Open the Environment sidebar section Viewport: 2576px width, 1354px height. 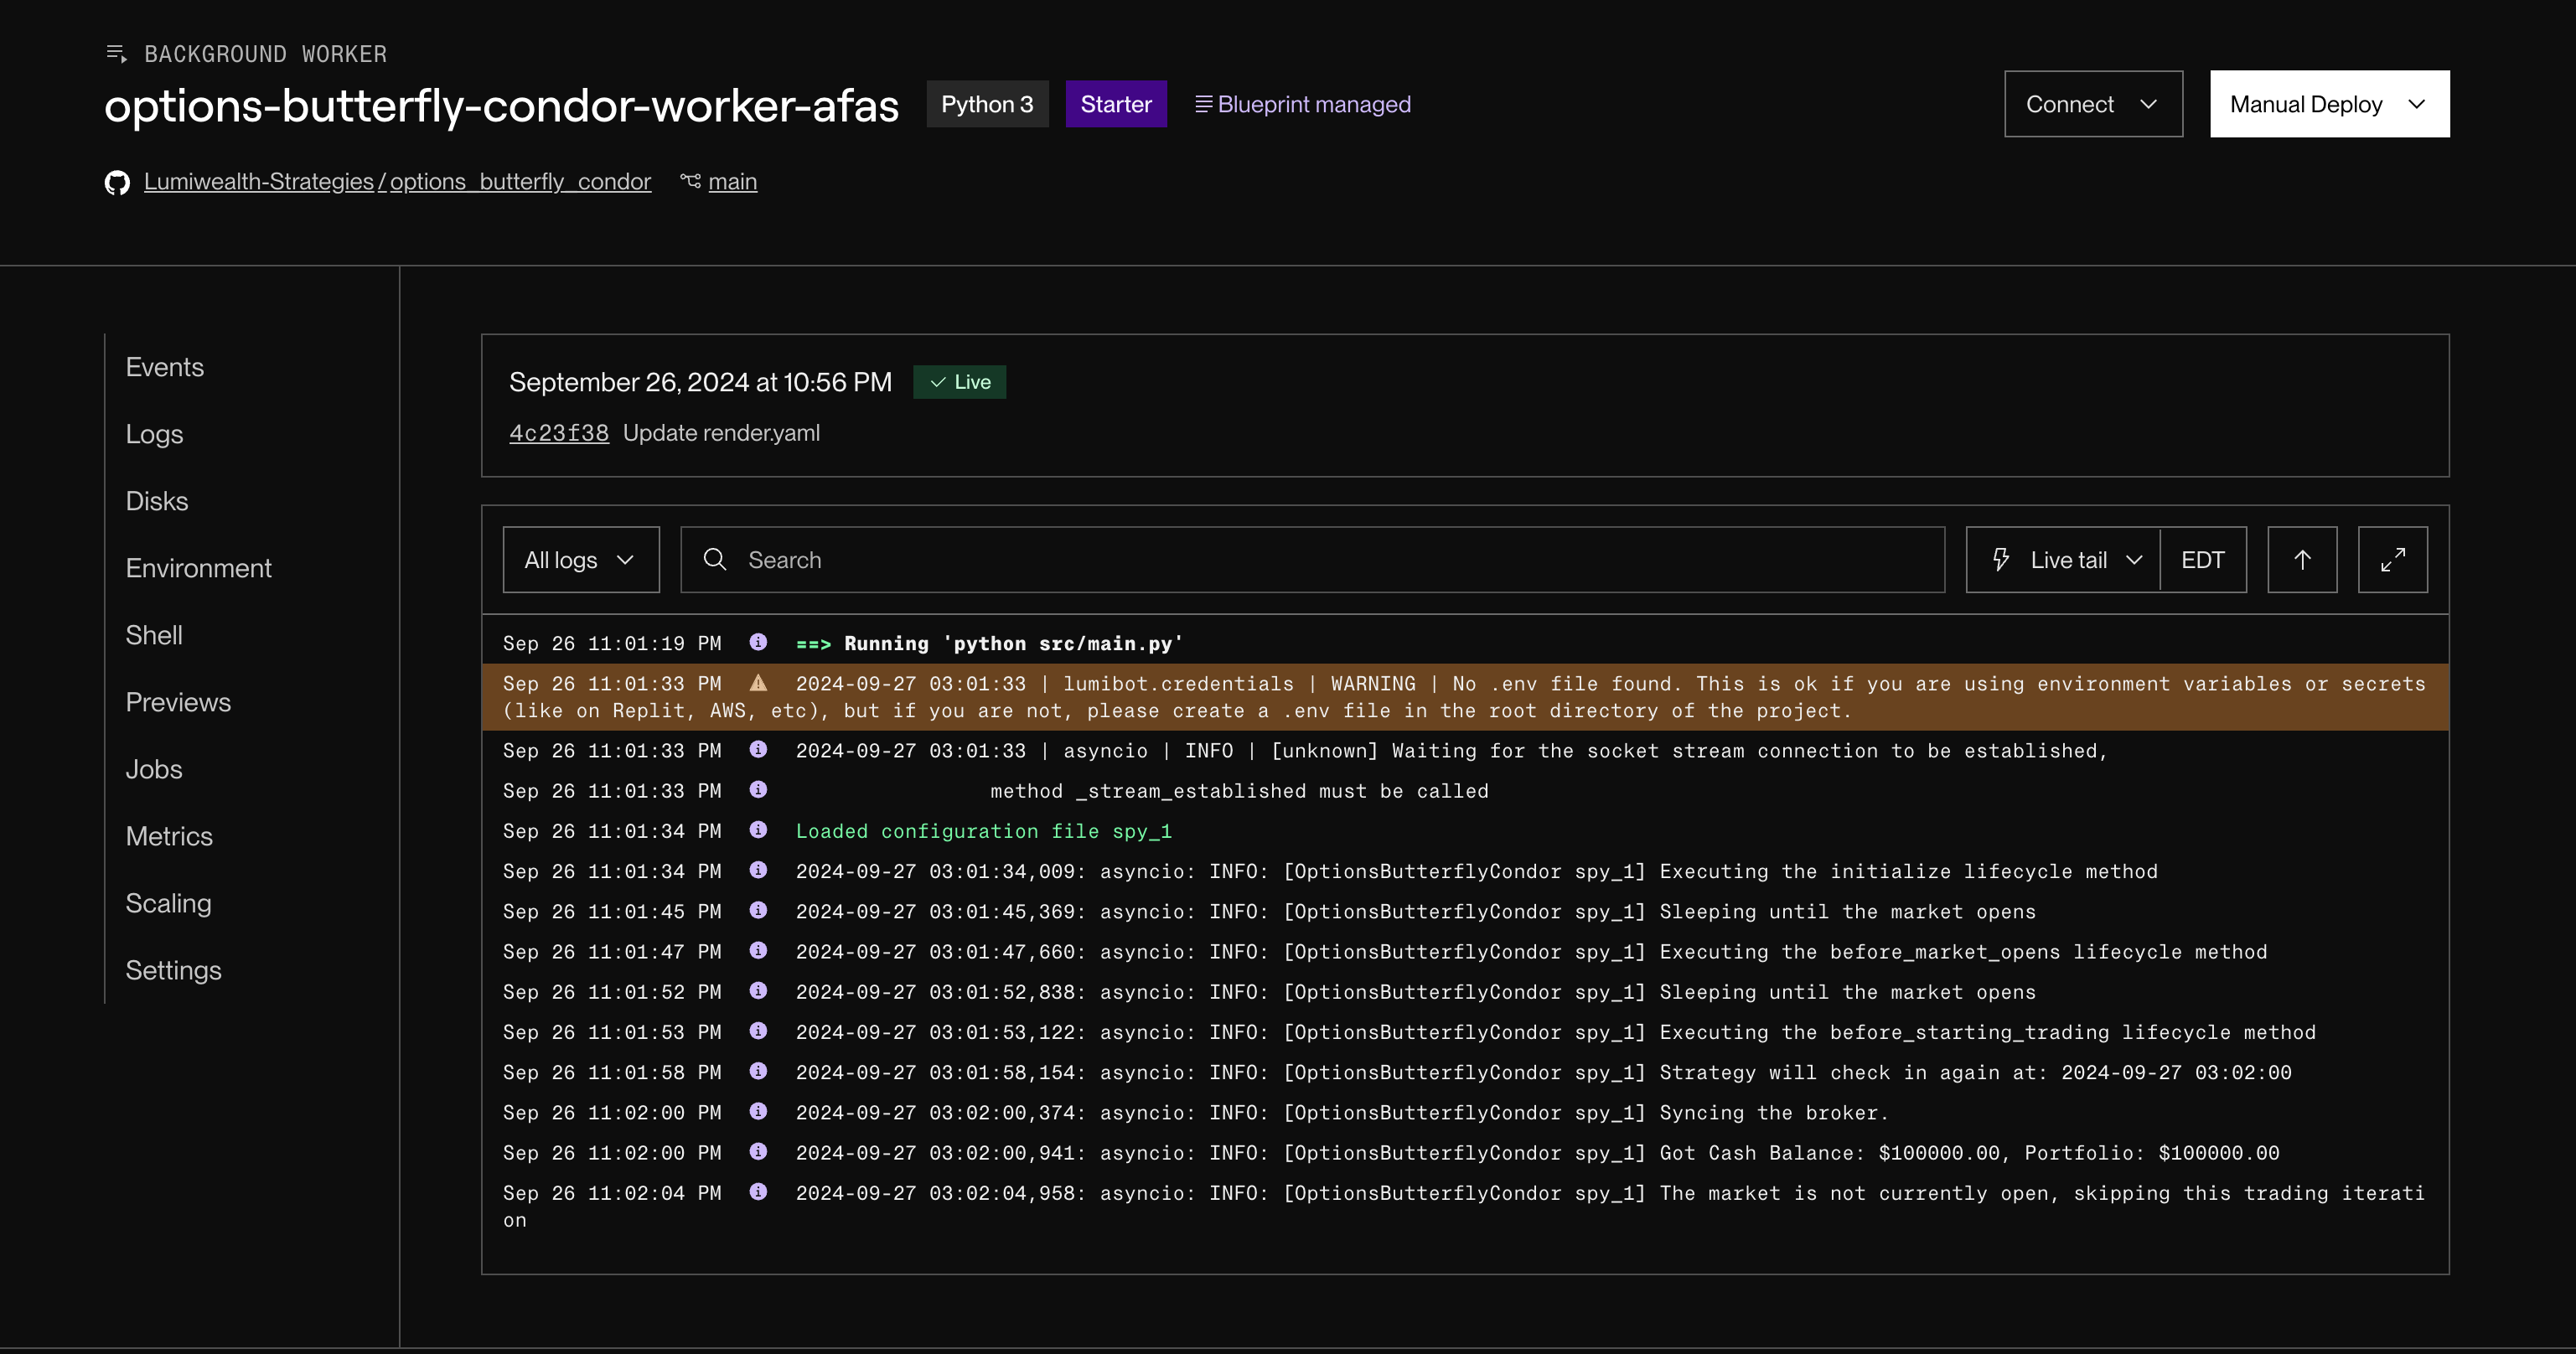tap(198, 568)
